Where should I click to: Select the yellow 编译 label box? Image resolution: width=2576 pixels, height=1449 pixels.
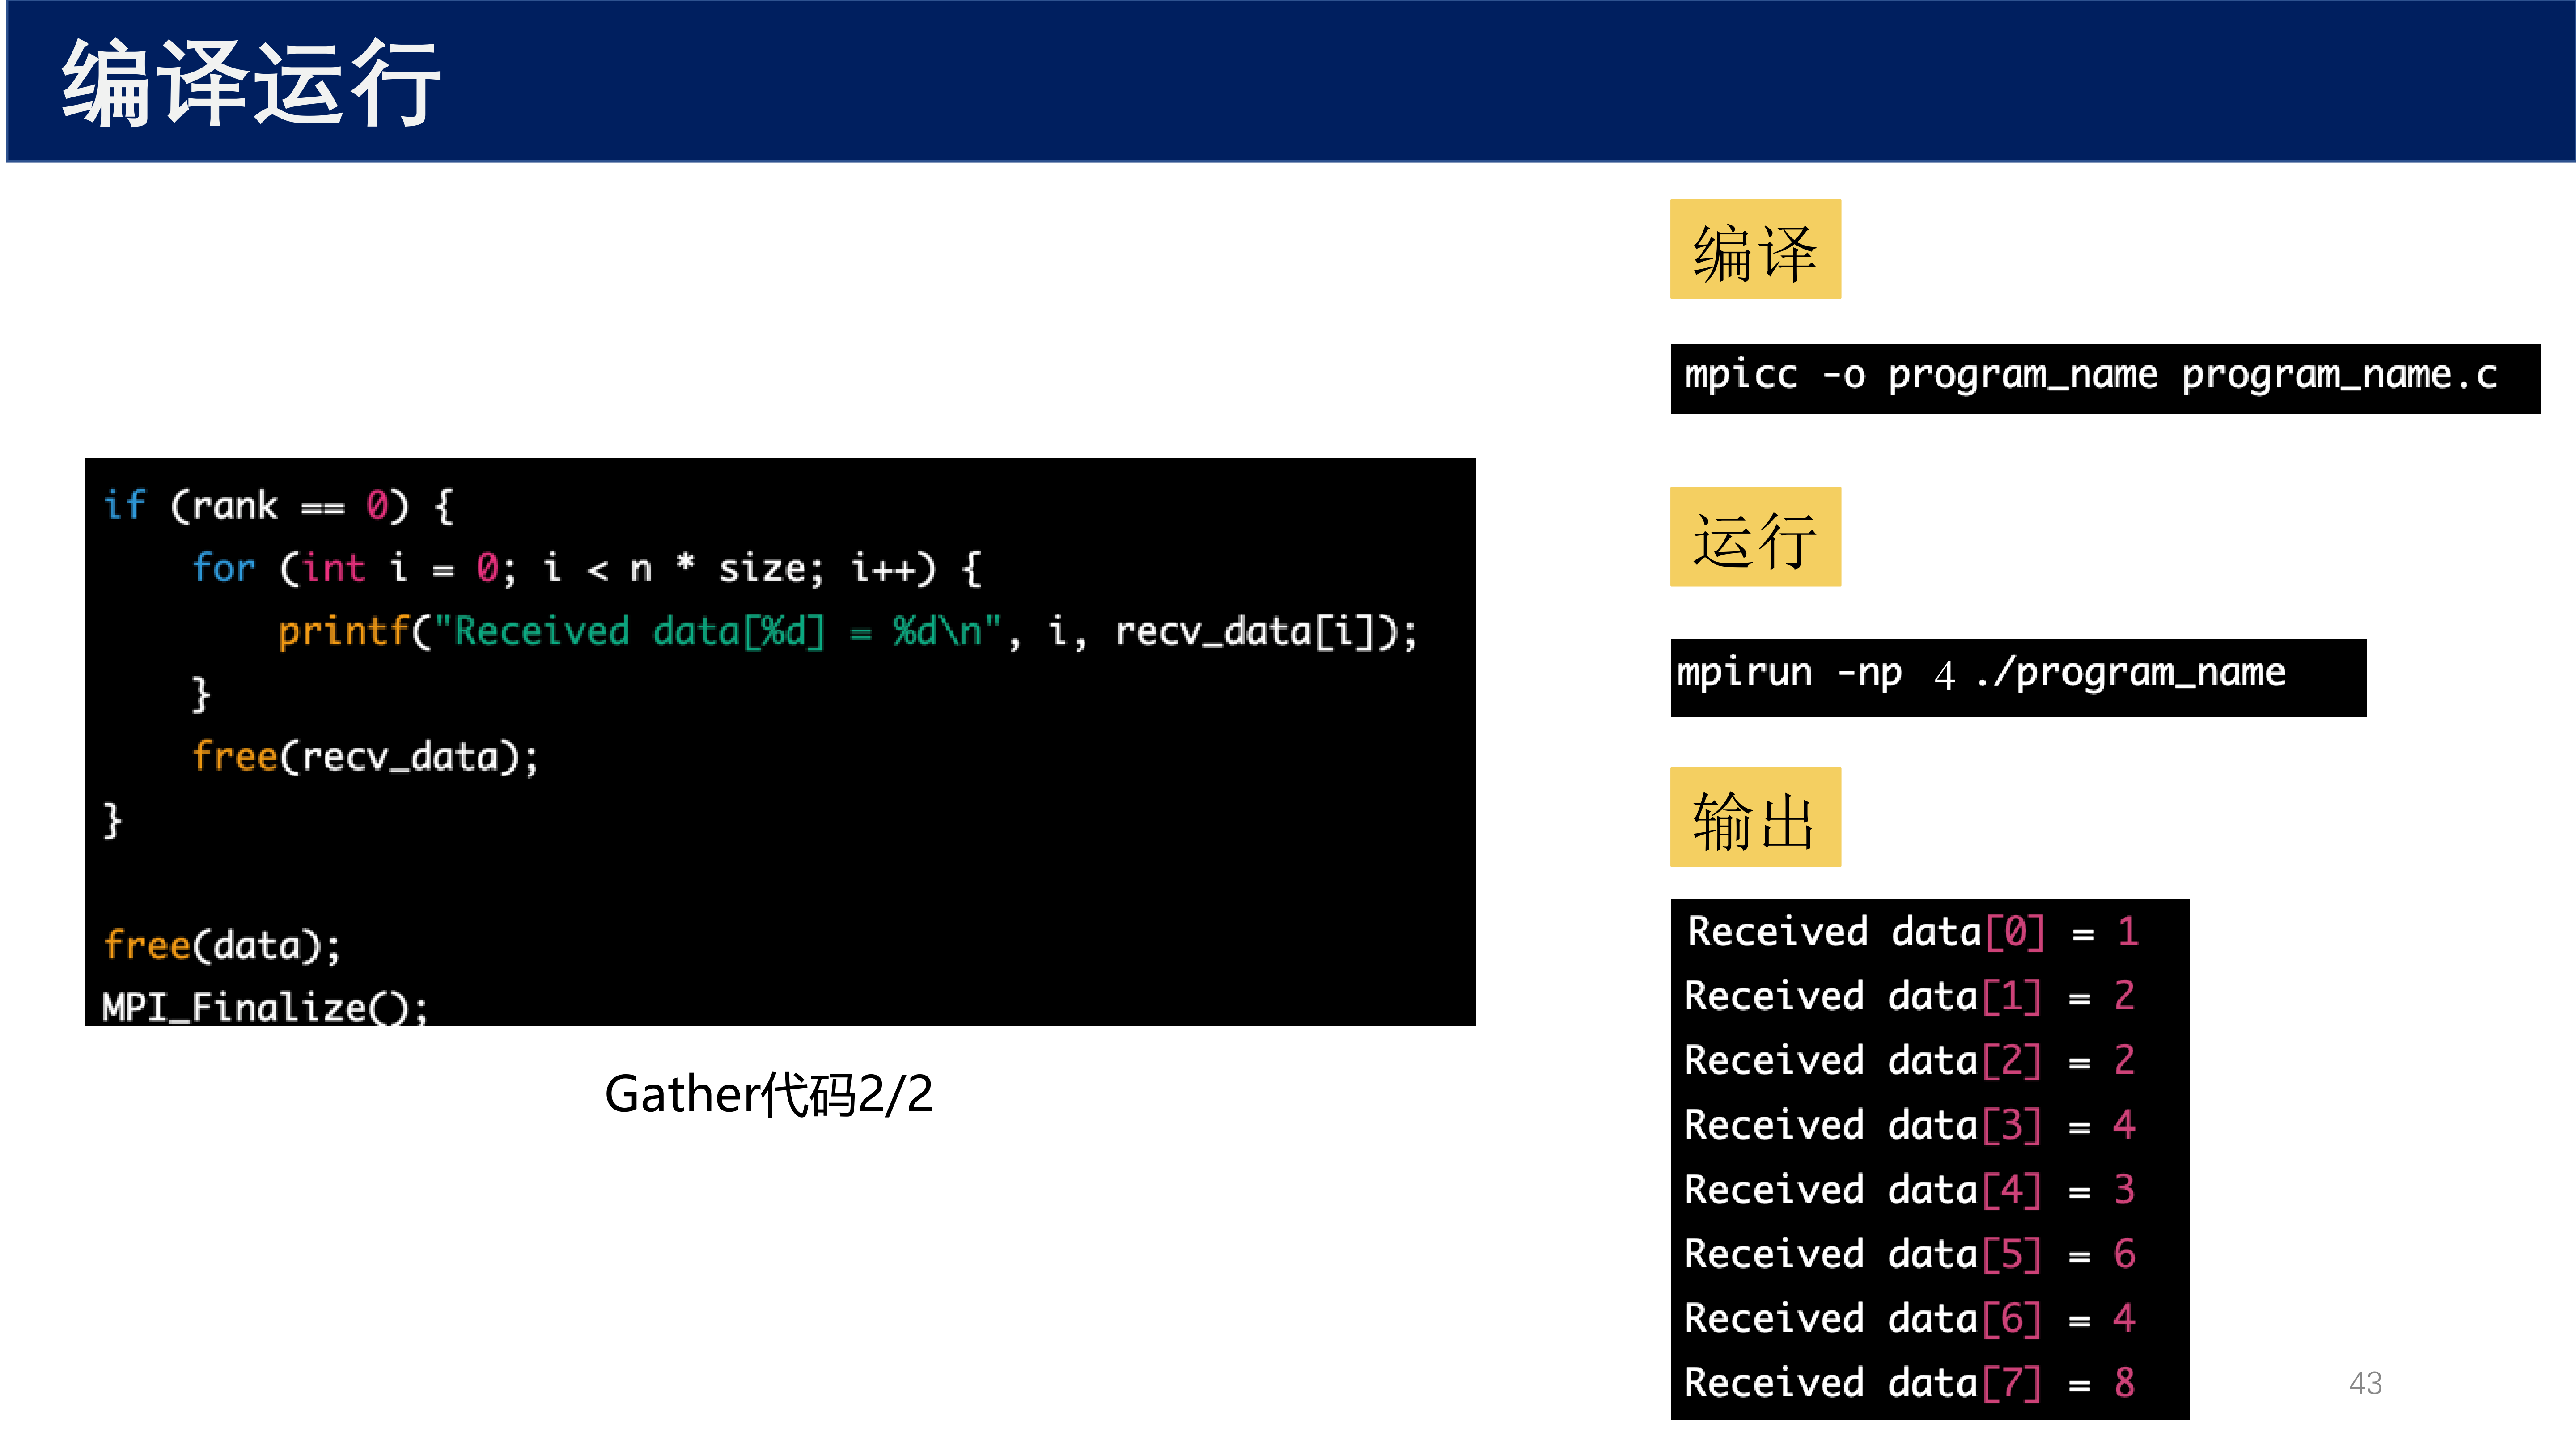pyautogui.click(x=1755, y=249)
